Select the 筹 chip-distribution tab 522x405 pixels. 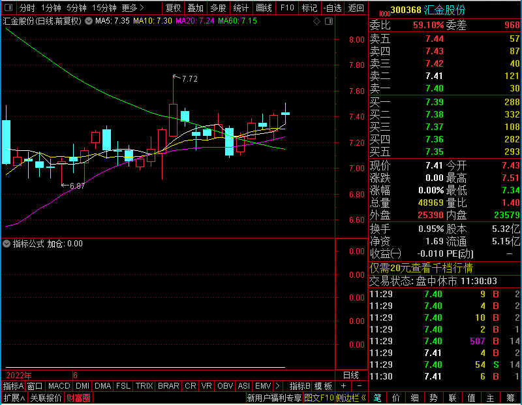[x=511, y=398]
